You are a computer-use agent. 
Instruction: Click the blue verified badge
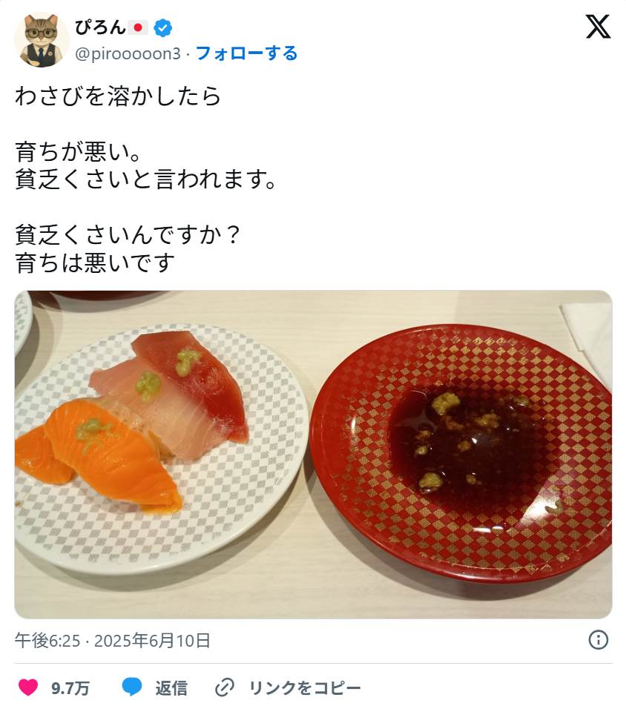pos(162,28)
